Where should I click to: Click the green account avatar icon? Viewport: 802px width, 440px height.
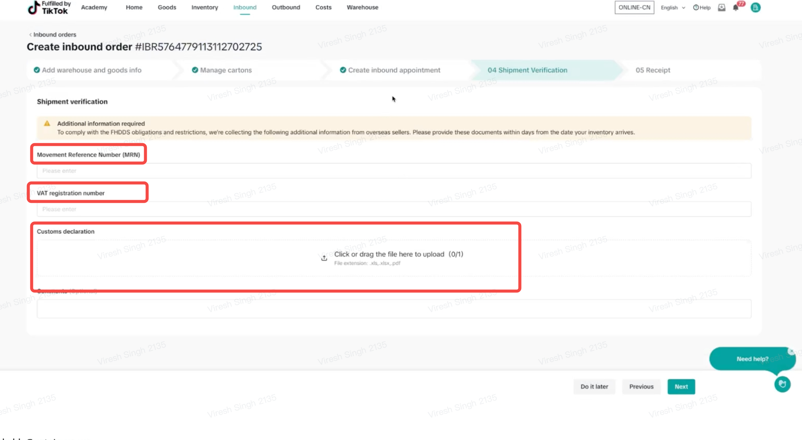click(756, 7)
